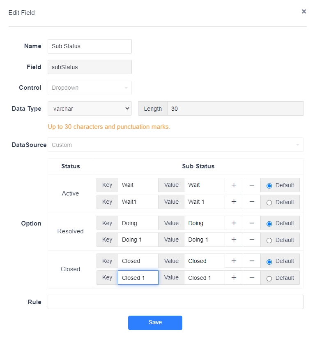Set Doing 1 as default for Resolved
The width and height of the screenshot is (315, 342).
tap(269, 241)
